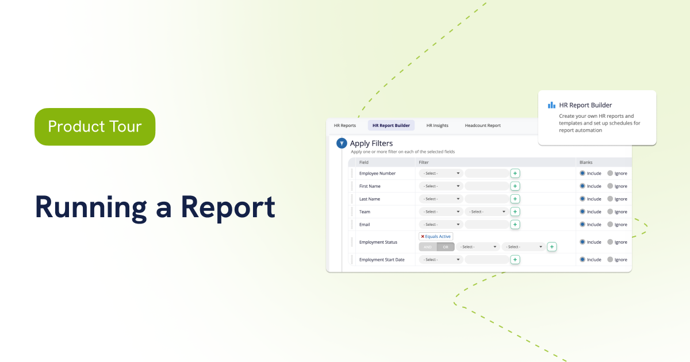Switch to the HR Reports tab
This screenshot has width=690, height=362.
tap(345, 125)
